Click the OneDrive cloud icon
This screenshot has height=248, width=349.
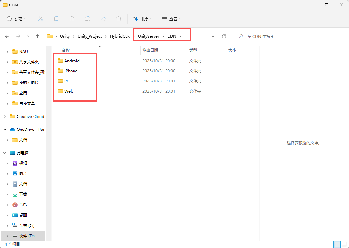click(x=12, y=130)
